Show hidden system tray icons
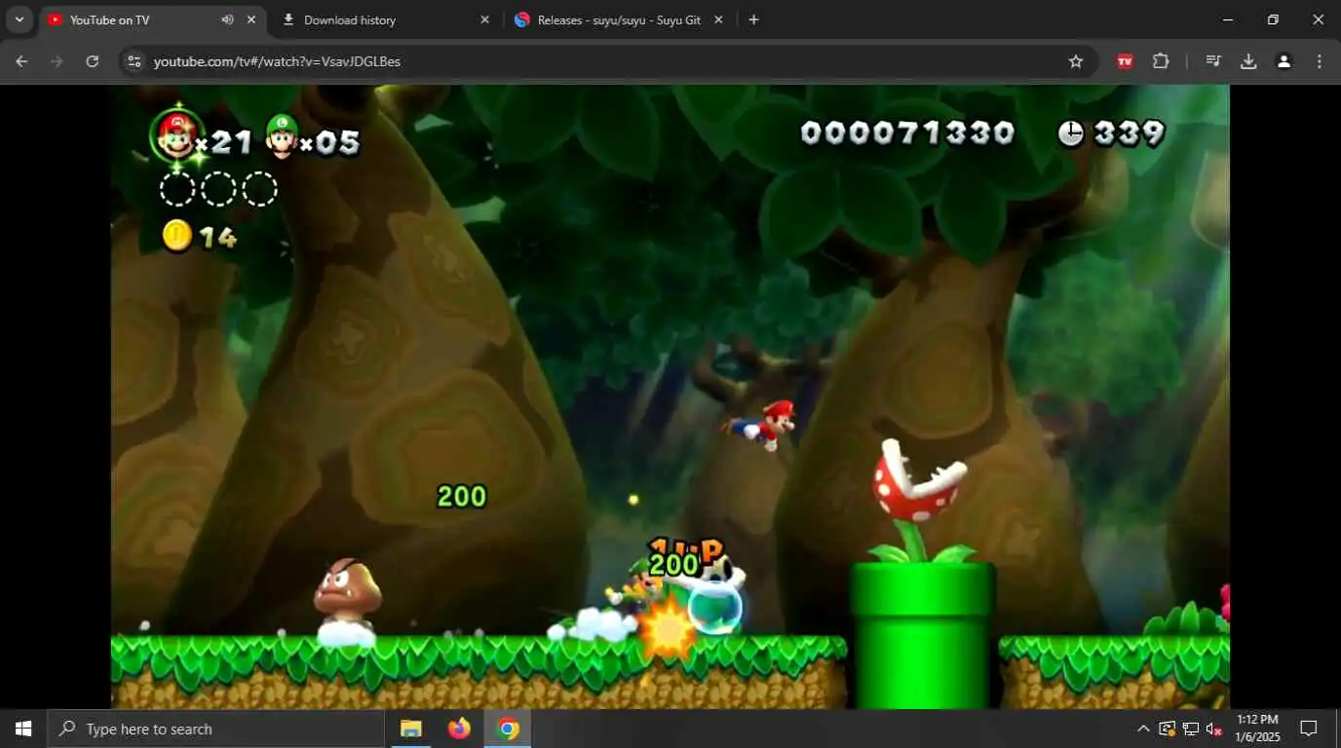Image resolution: width=1341 pixels, height=748 pixels. [x=1143, y=729]
